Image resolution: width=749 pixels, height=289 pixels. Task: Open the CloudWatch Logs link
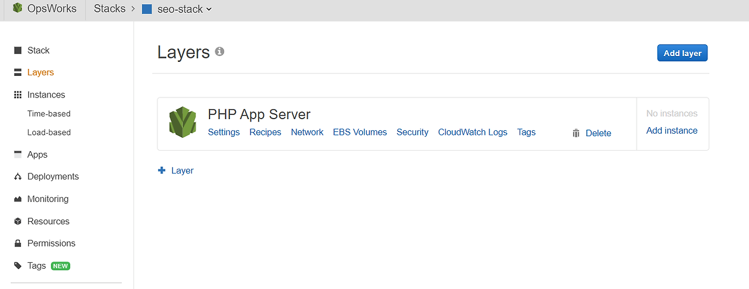(x=473, y=133)
